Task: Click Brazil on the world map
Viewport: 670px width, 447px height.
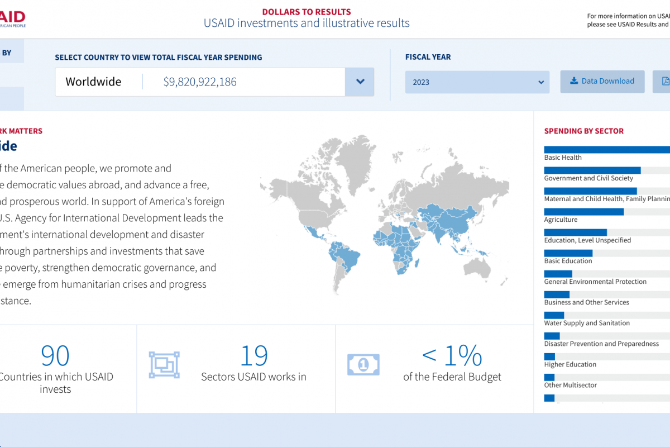Action: click(347, 258)
